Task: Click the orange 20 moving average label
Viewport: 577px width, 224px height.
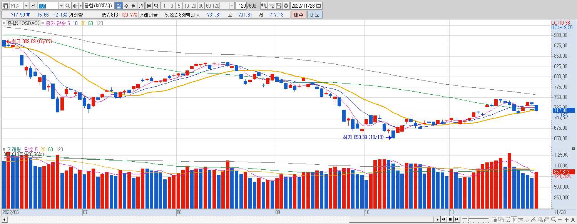Action: click(x=83, y=23)
